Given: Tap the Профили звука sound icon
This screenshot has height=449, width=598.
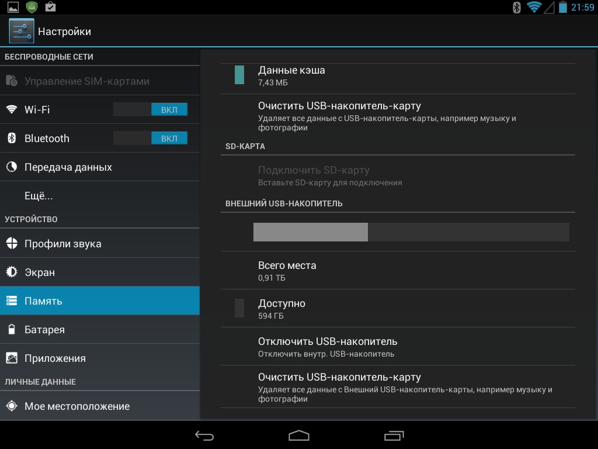Looking at the screenshot, I should coord(12,244).
